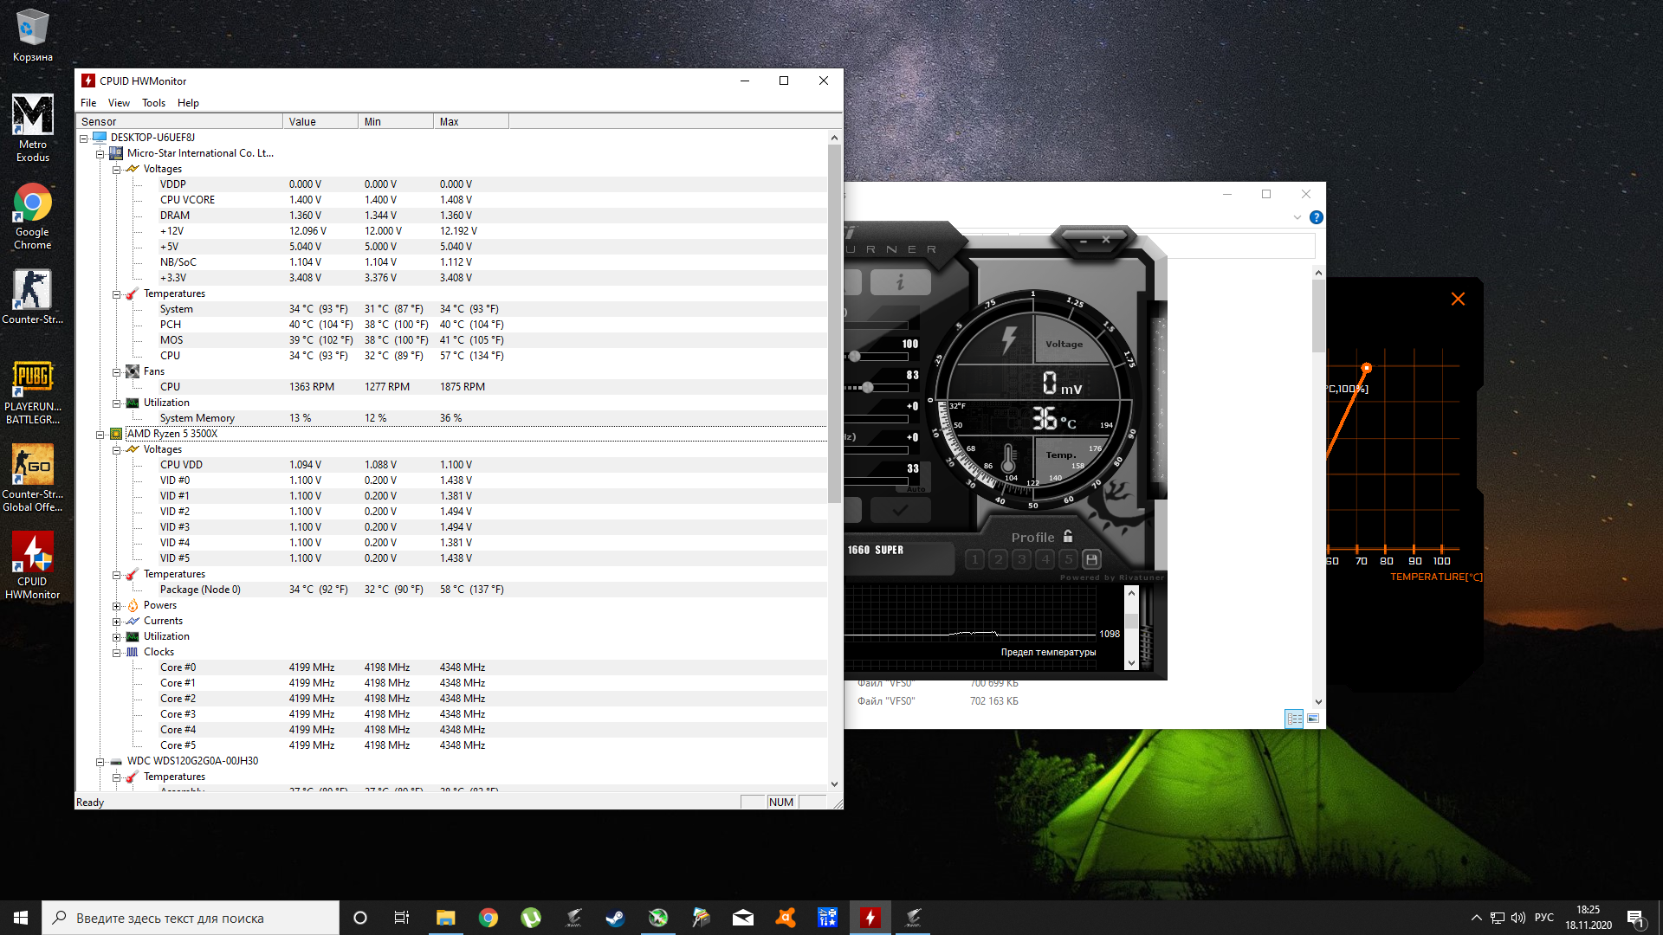The width and height of the screenshot is (1663, 935).
Task: Open the Tools menu in HWMonitor
Action: tap(153, 103)
